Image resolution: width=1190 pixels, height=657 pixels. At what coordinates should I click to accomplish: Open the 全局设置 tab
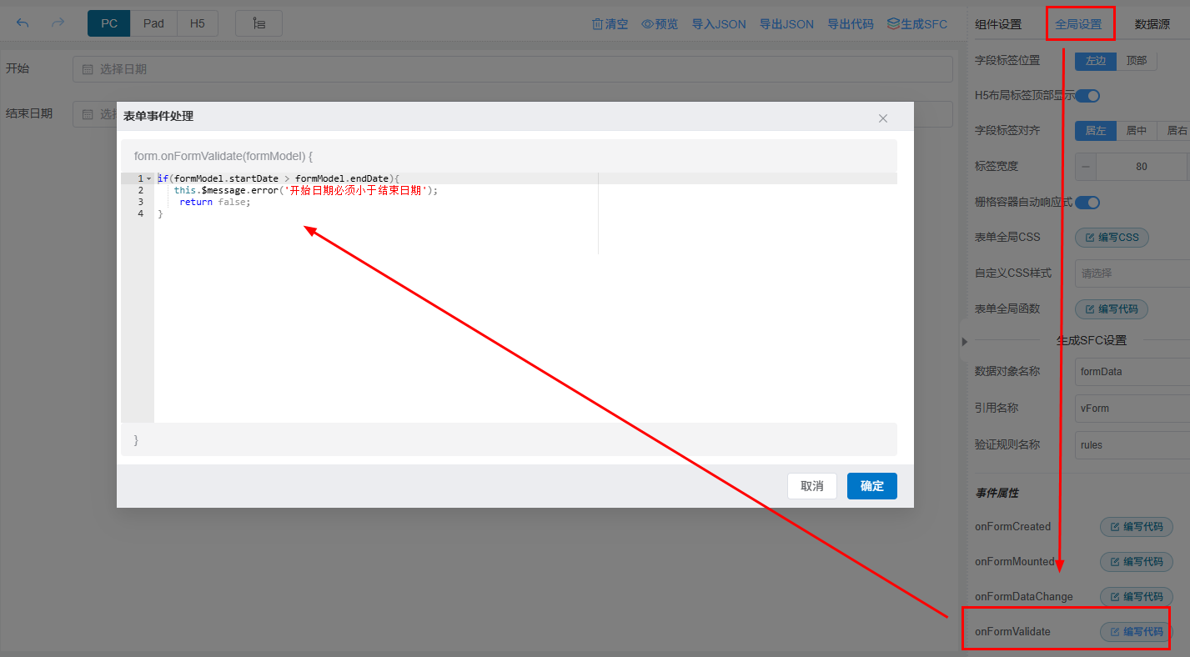[x=1078, y=24]
